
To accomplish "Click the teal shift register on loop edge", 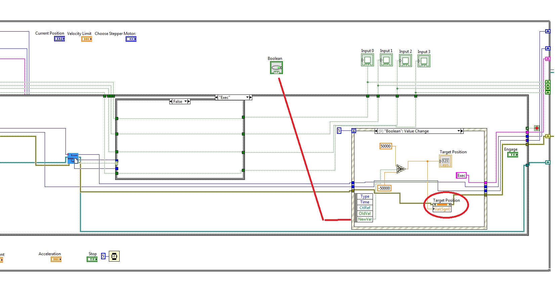I will pyautogui.click(x=548, y=163).
